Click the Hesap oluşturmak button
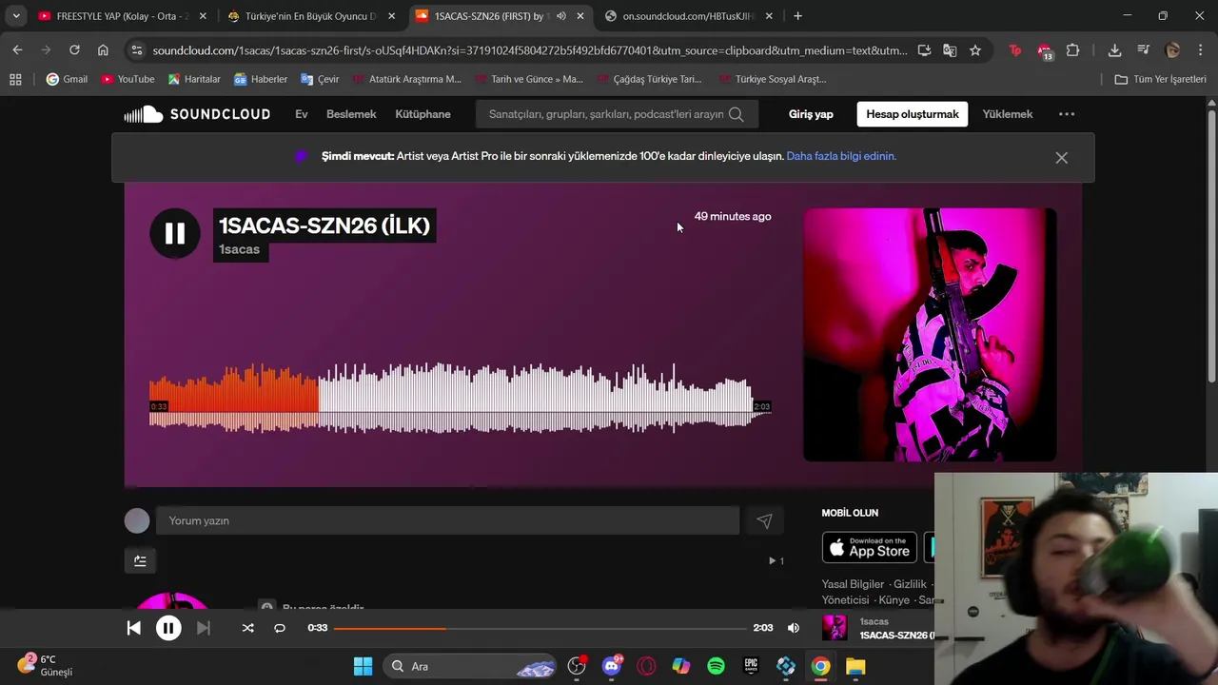The width and height of the screenshot is (1218, 685). 912,114
